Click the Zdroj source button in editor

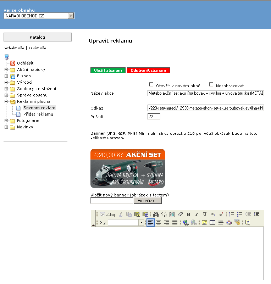(x=107, y=215)
